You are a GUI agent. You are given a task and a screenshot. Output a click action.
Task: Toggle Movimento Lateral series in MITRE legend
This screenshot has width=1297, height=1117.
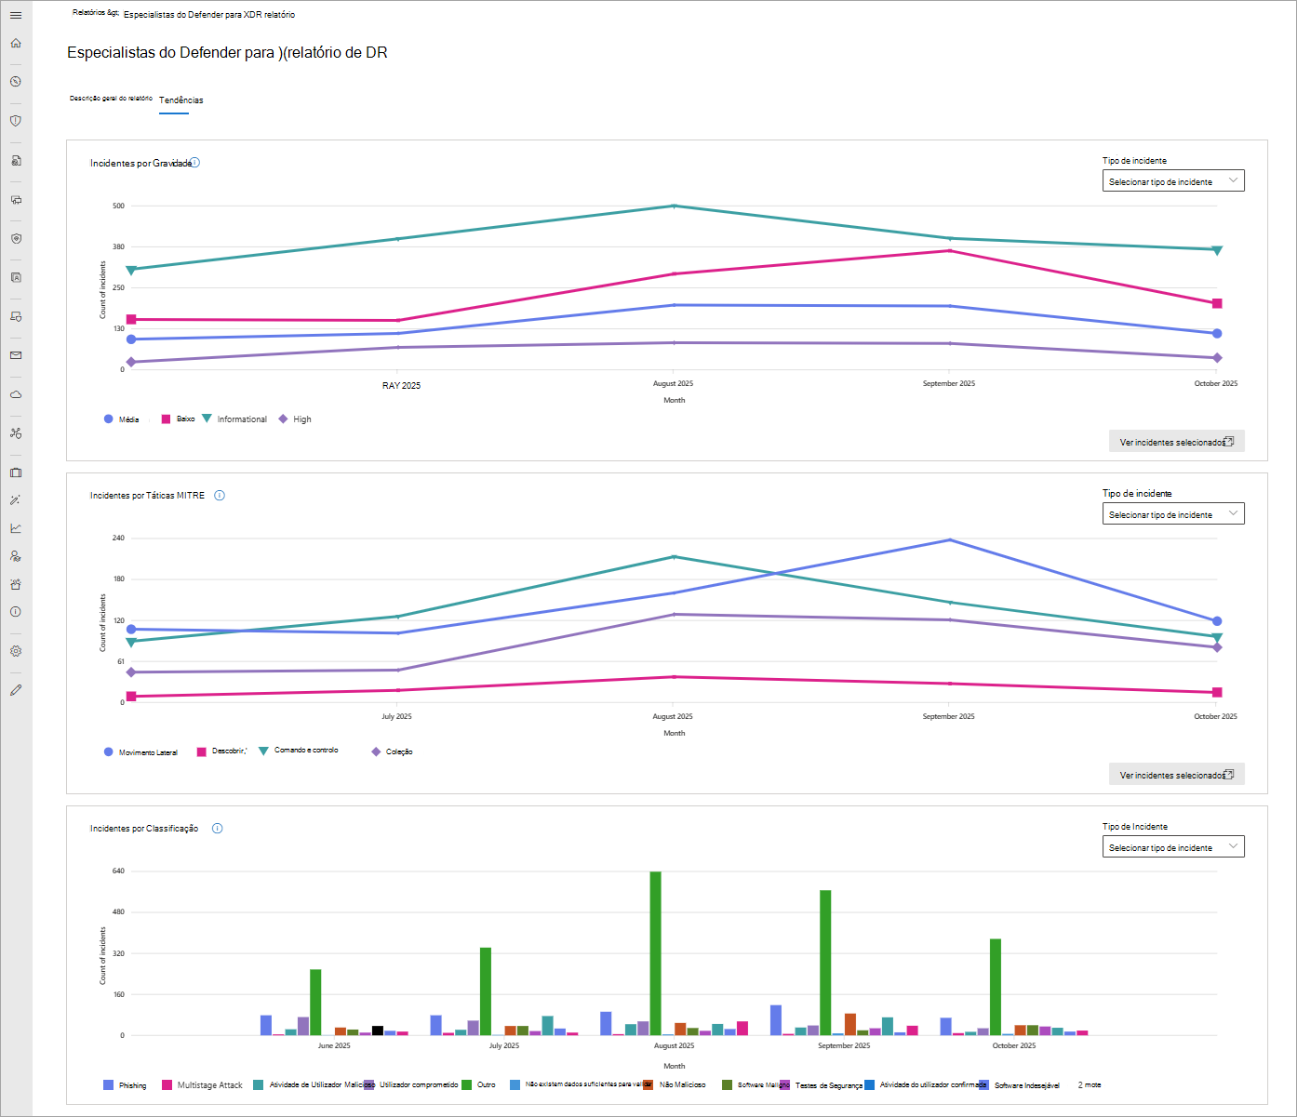coord(140,752)
